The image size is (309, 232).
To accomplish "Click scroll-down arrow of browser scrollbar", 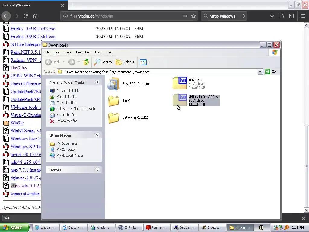I will pyautogui.click(x=307, y=210).
